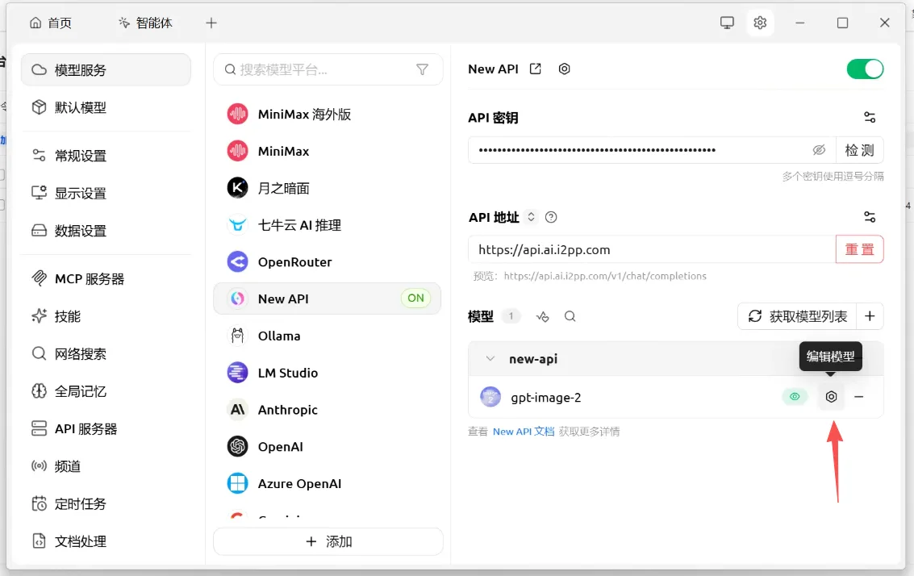Open 文档处理 section

click(106, 541)
